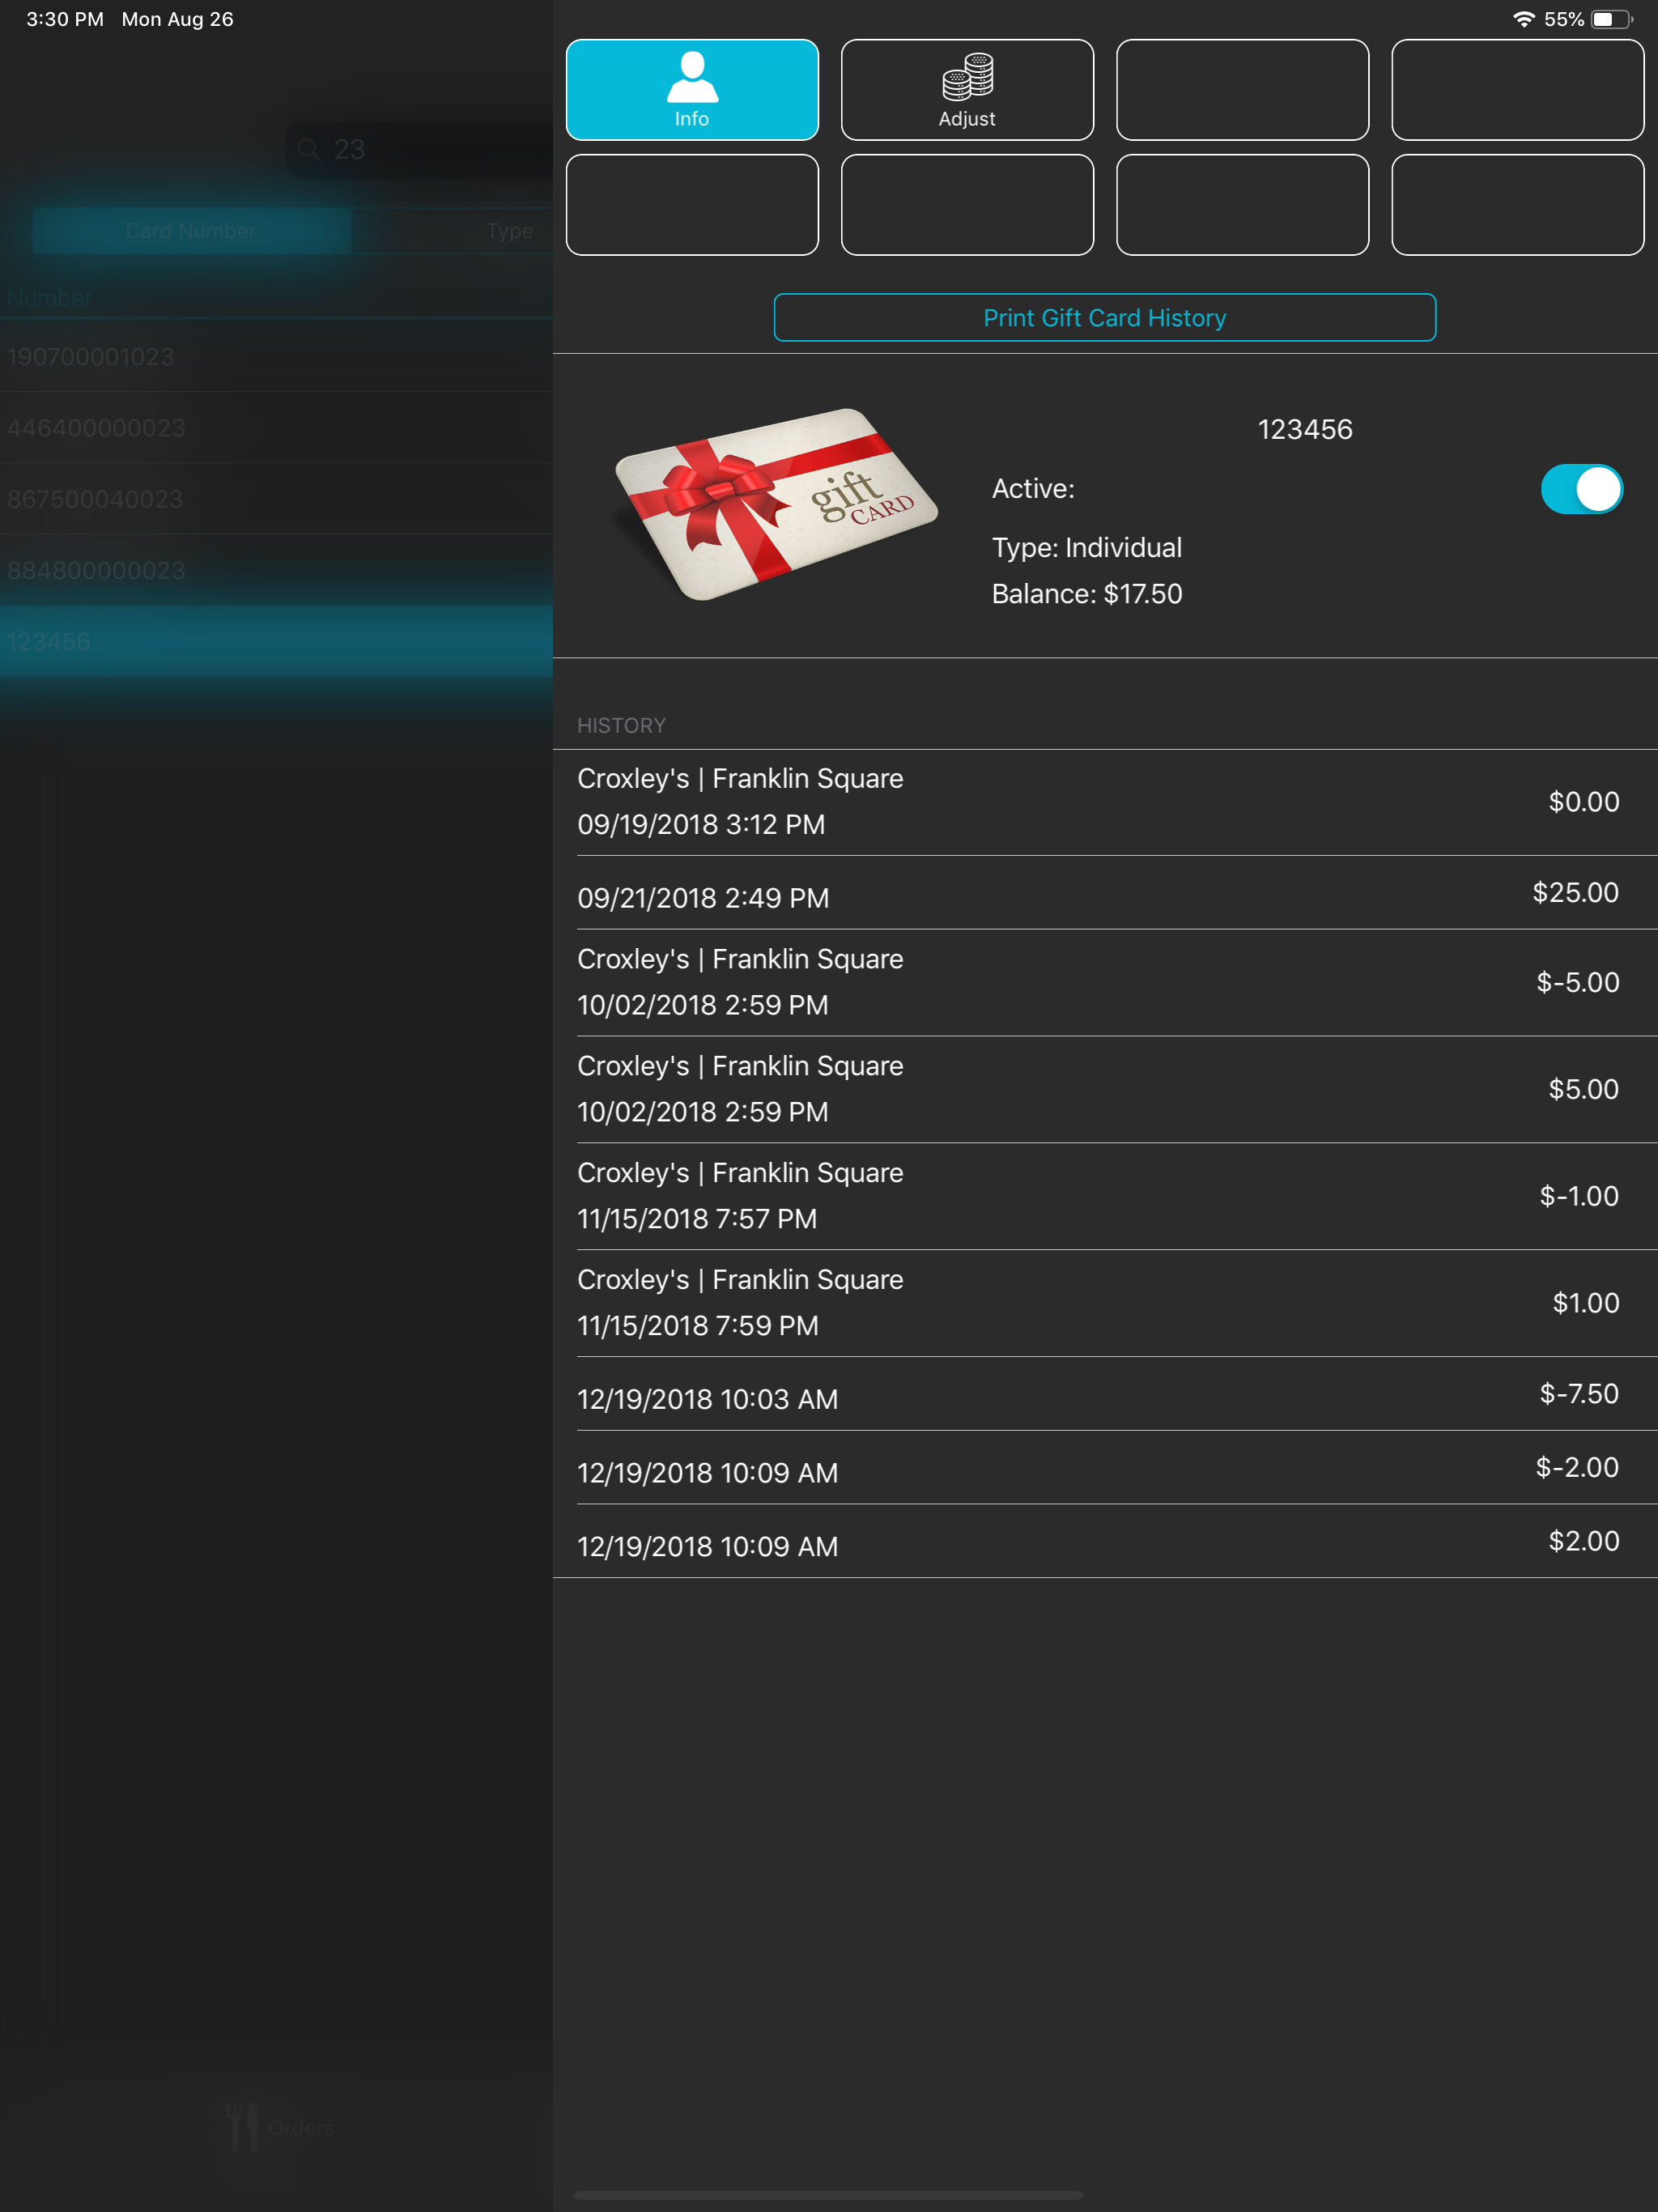This screenshot has height=2212, width=1658.
Task: Select card number 446400000023 in list
Action: (x=276, y=428)
